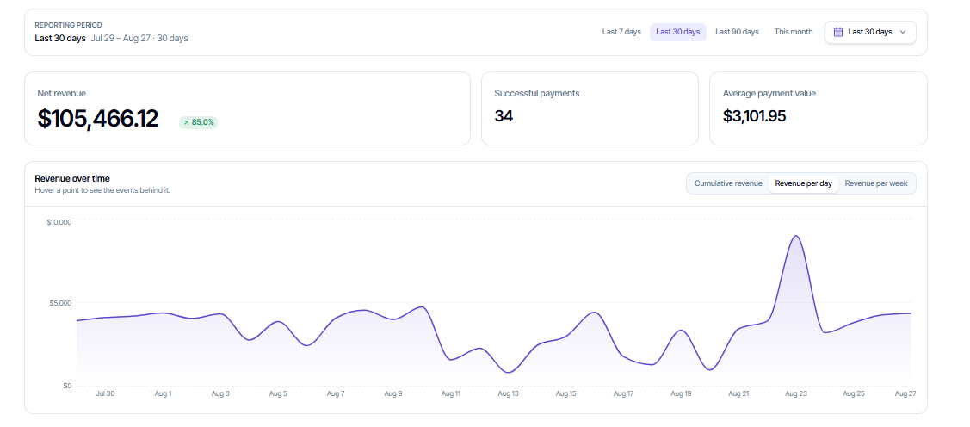Viewport: 970px width, 427px height.
Task: Click the Successful payments label
Action: pos(537,94)
